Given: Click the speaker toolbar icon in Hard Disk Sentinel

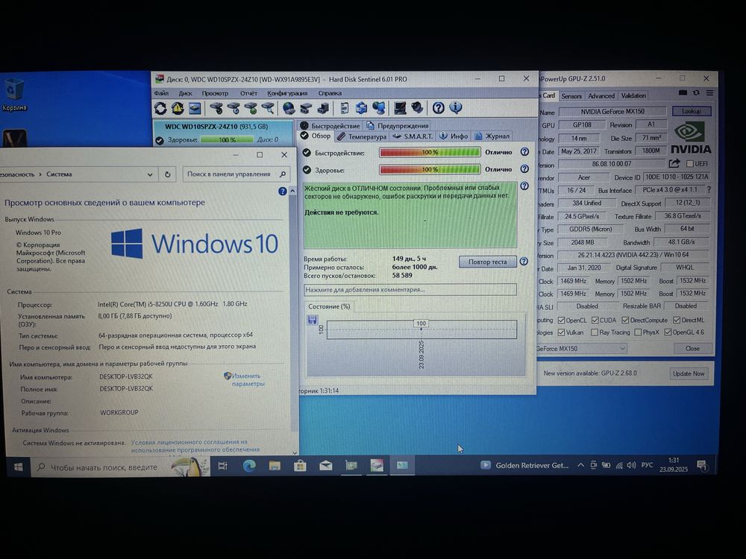Looking at the screenshot, I should pyautogui.click(x=417, y=108).
